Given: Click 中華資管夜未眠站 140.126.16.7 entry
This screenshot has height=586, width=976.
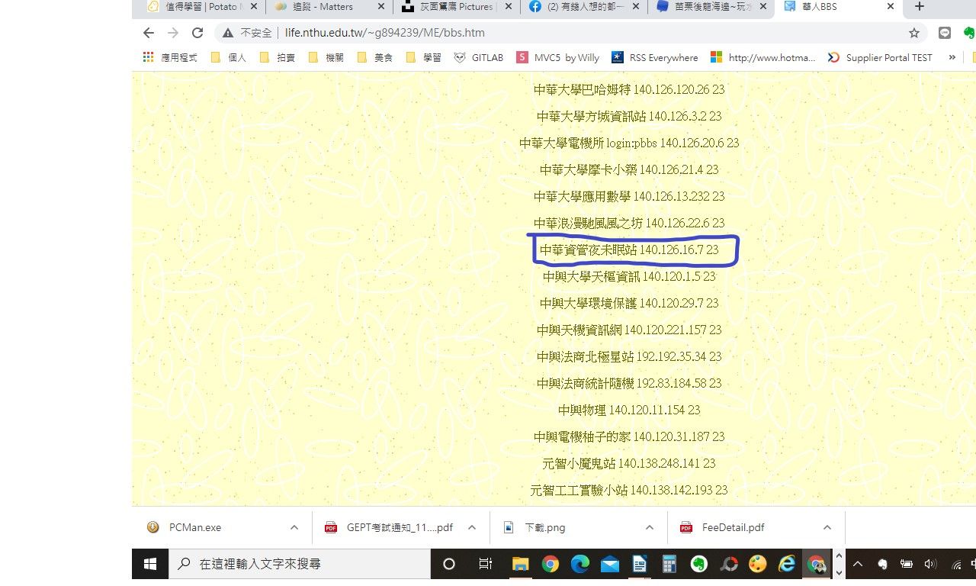Looking at the screenshot, I should [x=629, y=250].
